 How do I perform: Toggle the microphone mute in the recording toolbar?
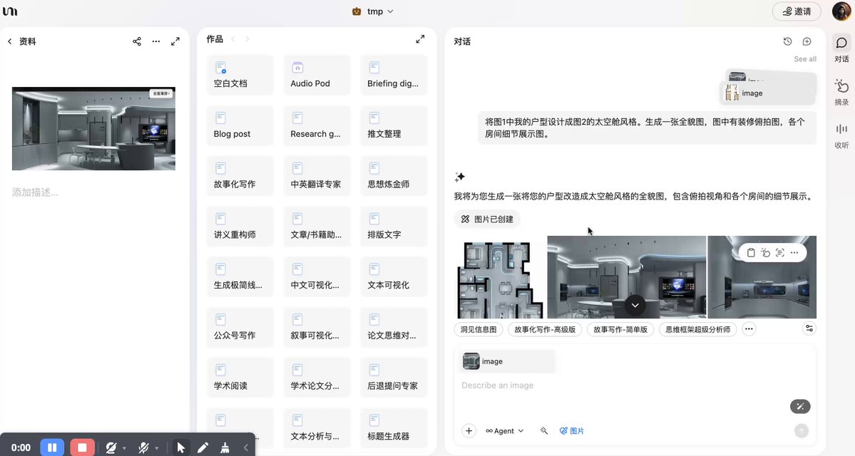tap(143, 447)
